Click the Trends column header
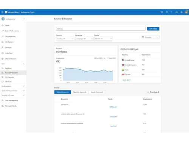Viewport: 189px width, 142px height. click(x=110, y=99)
